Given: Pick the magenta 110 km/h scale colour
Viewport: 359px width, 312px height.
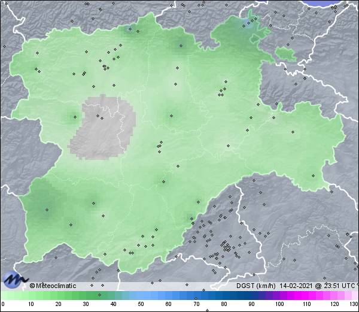Looking at the screenshot, I should 307,295.
